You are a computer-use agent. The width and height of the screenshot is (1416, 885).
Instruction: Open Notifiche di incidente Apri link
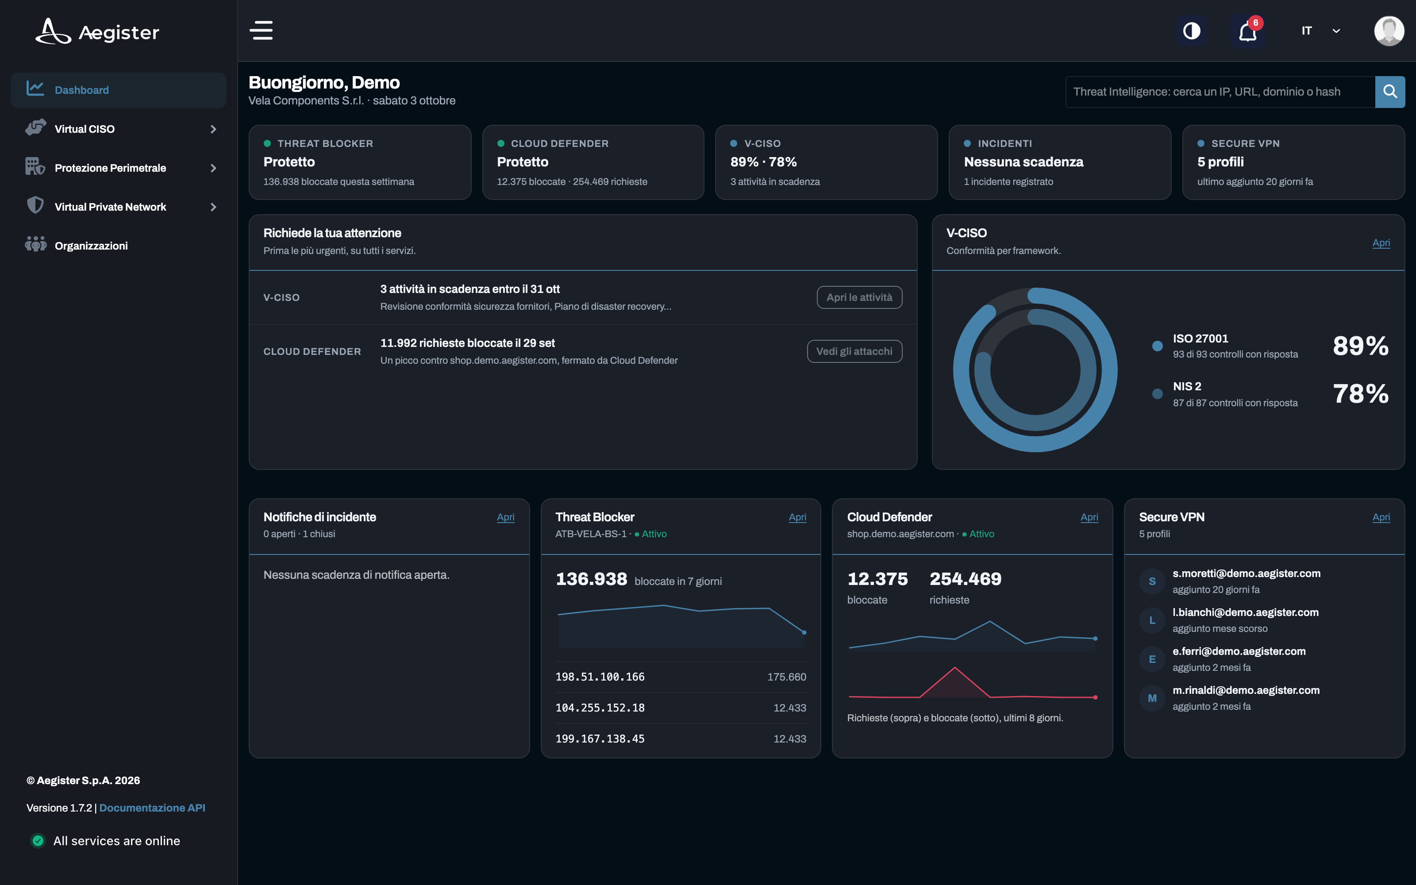[505, 517]
